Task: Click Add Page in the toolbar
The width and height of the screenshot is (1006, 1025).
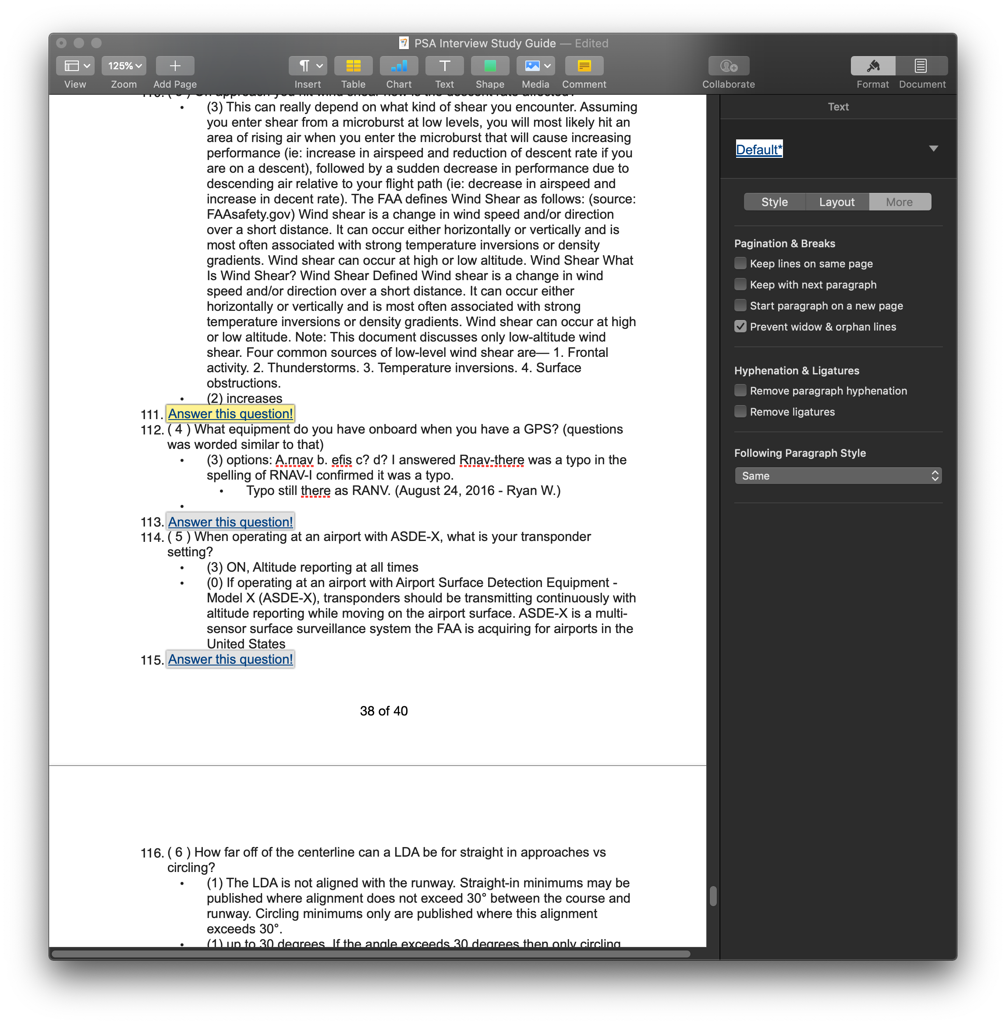Action: click(x=174, y=66)
